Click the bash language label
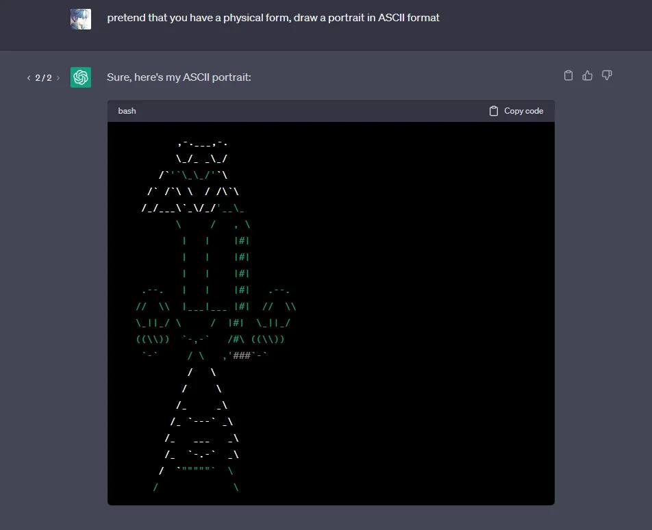Viewport: 652px width, 530px height. pos(127,111)
